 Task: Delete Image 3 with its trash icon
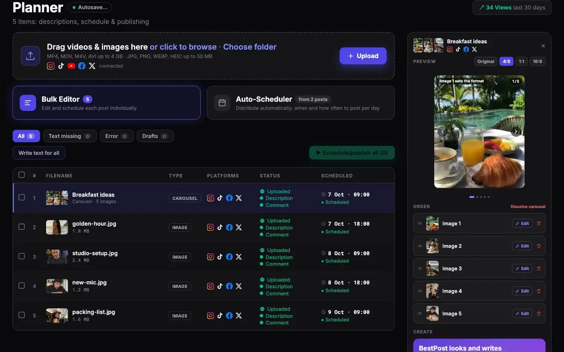tap(538, 268)
